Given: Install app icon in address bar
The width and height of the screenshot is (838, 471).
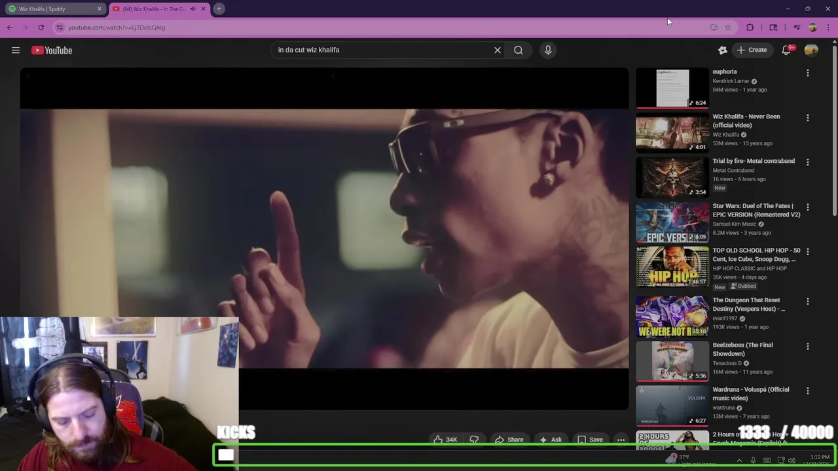Looking at the screenshot, I should click(714, 27).
